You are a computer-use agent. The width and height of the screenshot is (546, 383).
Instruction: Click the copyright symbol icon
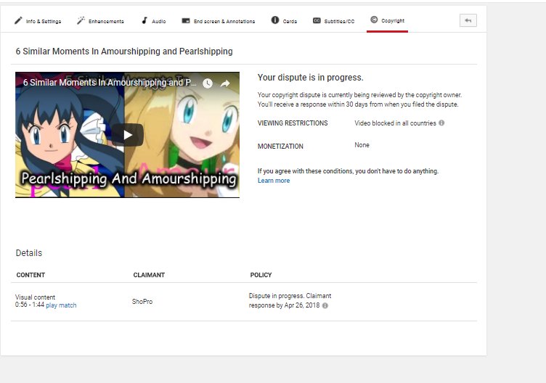(x=374, y=20)
